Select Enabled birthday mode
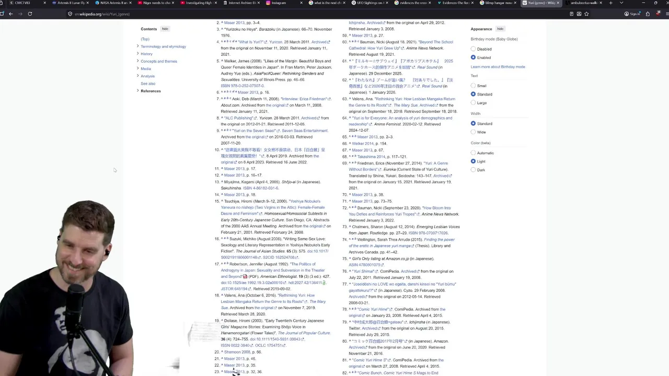 click(x=473, y=57)
